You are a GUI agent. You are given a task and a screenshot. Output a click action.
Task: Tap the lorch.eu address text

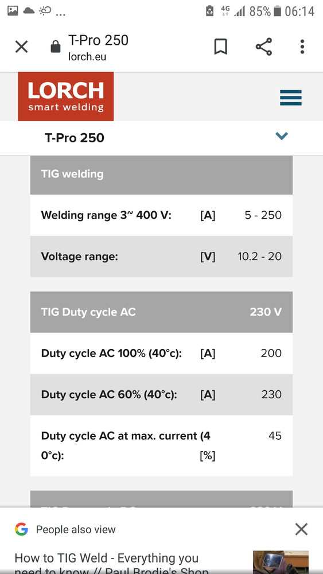pyautogui.click(x=87, y=57)
